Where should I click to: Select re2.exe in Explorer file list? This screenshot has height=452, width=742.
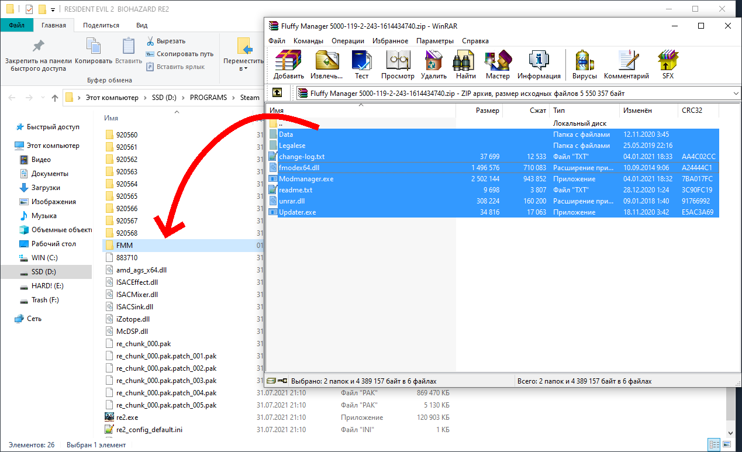[127, 418]
